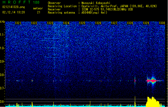Click the ICOM IC-575 receiver value
The width and height of the screenshot is (168, 107).
[x=107, y=9]
